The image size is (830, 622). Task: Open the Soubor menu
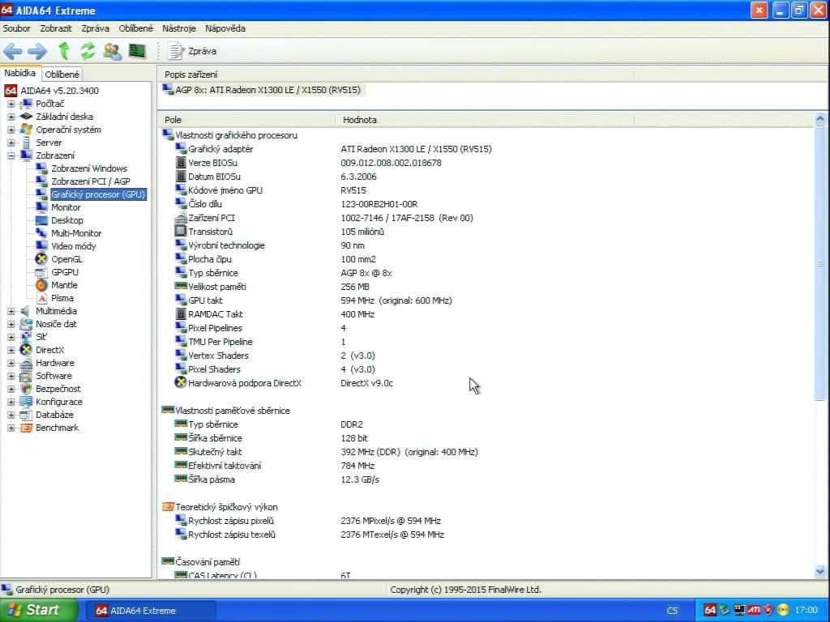click(x=16, y=28)
